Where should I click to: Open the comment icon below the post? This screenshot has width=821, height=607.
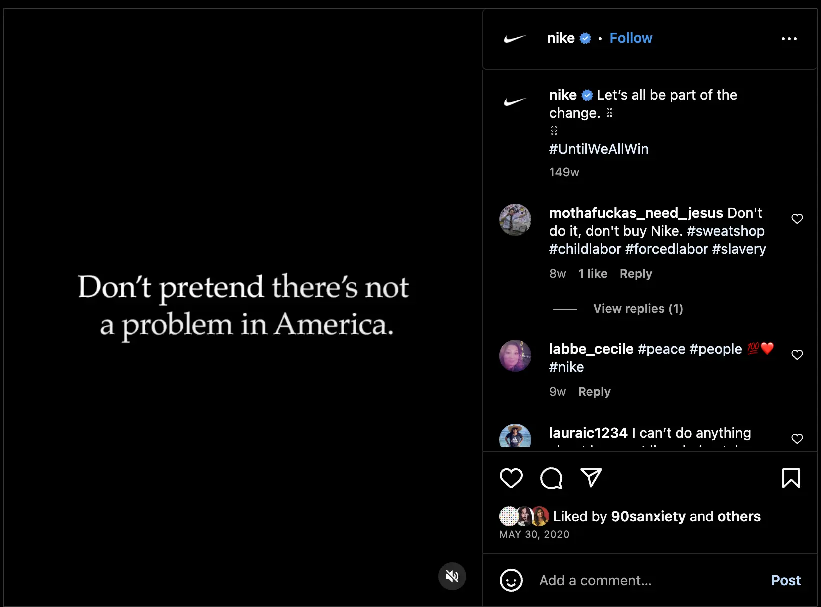[x=551, y=478]
